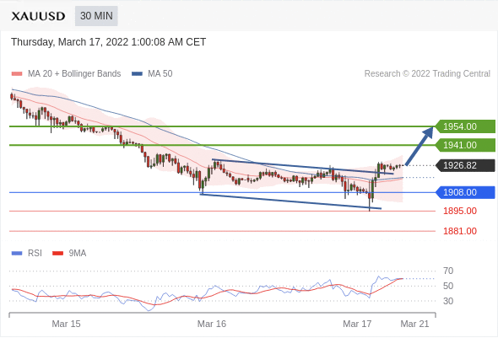Click the Mar 21 date axis label
Viewport: 498px width, 338px height.
[414, 324]
